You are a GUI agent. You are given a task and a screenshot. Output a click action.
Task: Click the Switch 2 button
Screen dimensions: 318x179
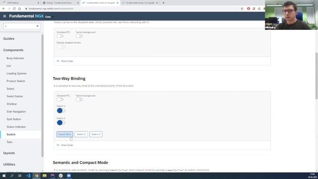(96, 134)
